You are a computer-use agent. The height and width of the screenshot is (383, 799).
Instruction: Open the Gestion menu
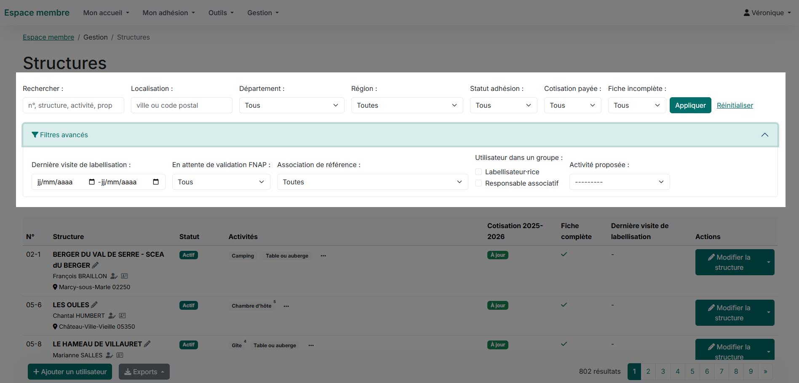263,13
